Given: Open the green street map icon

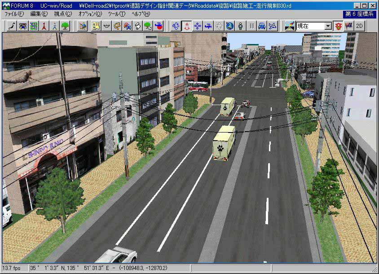Looking at the screenshot, I should 34,26.
